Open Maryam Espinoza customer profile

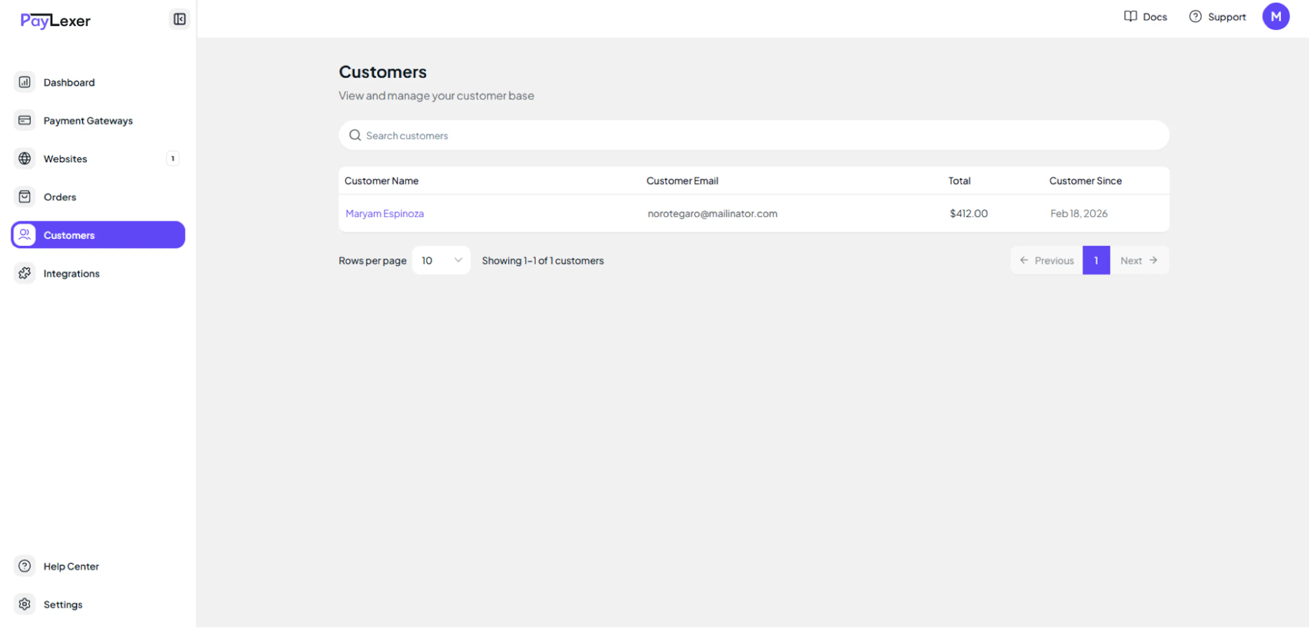coord(384,213)
